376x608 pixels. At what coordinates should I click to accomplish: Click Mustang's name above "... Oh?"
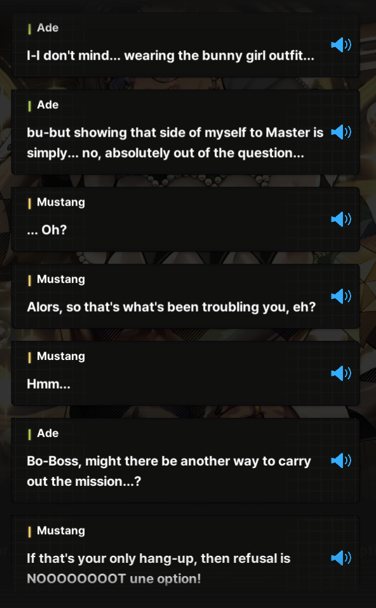pos(61,202)
